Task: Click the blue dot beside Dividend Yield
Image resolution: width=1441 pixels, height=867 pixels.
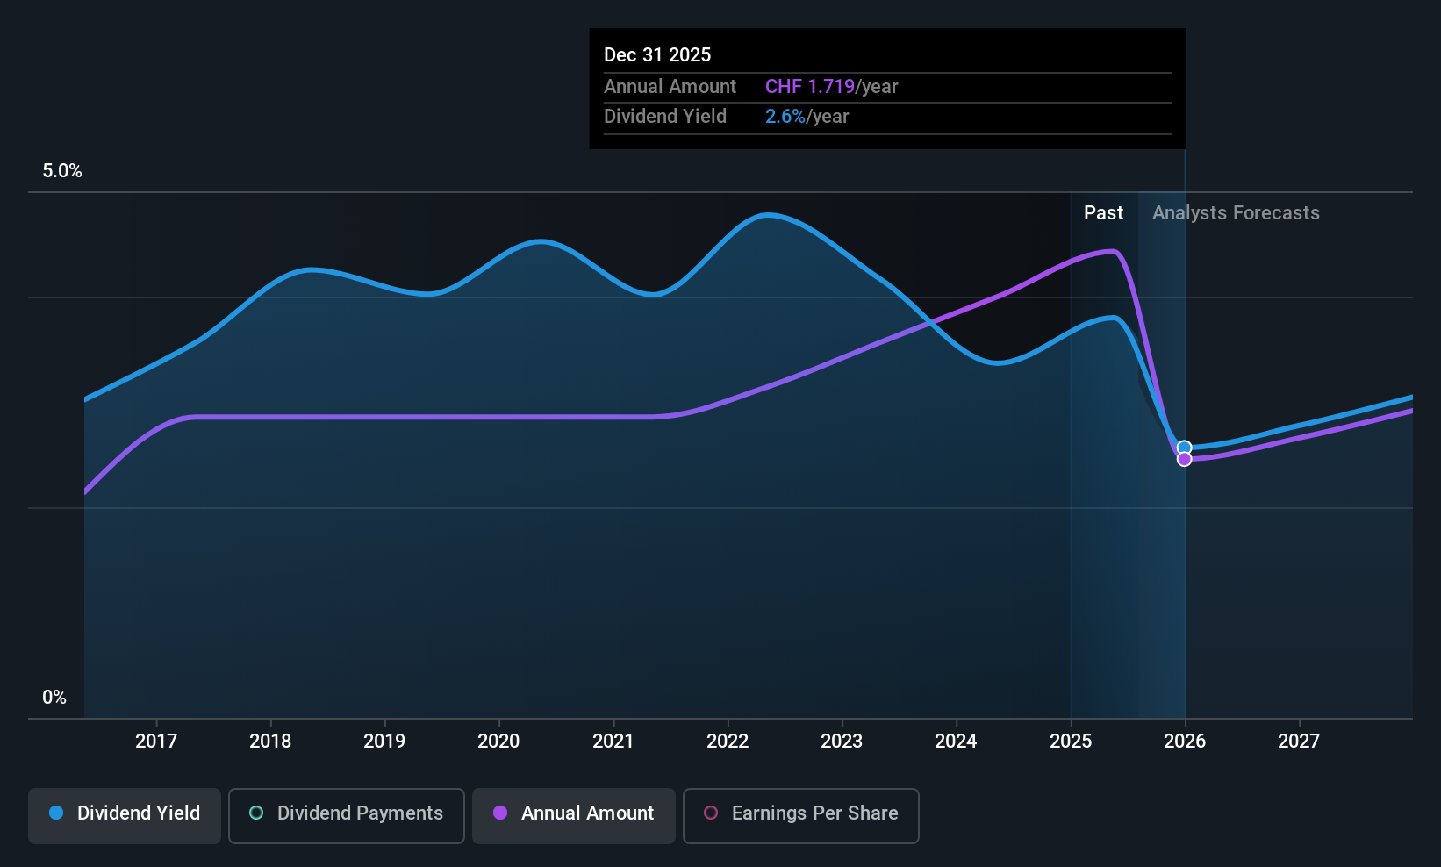Action: (56, 813)
